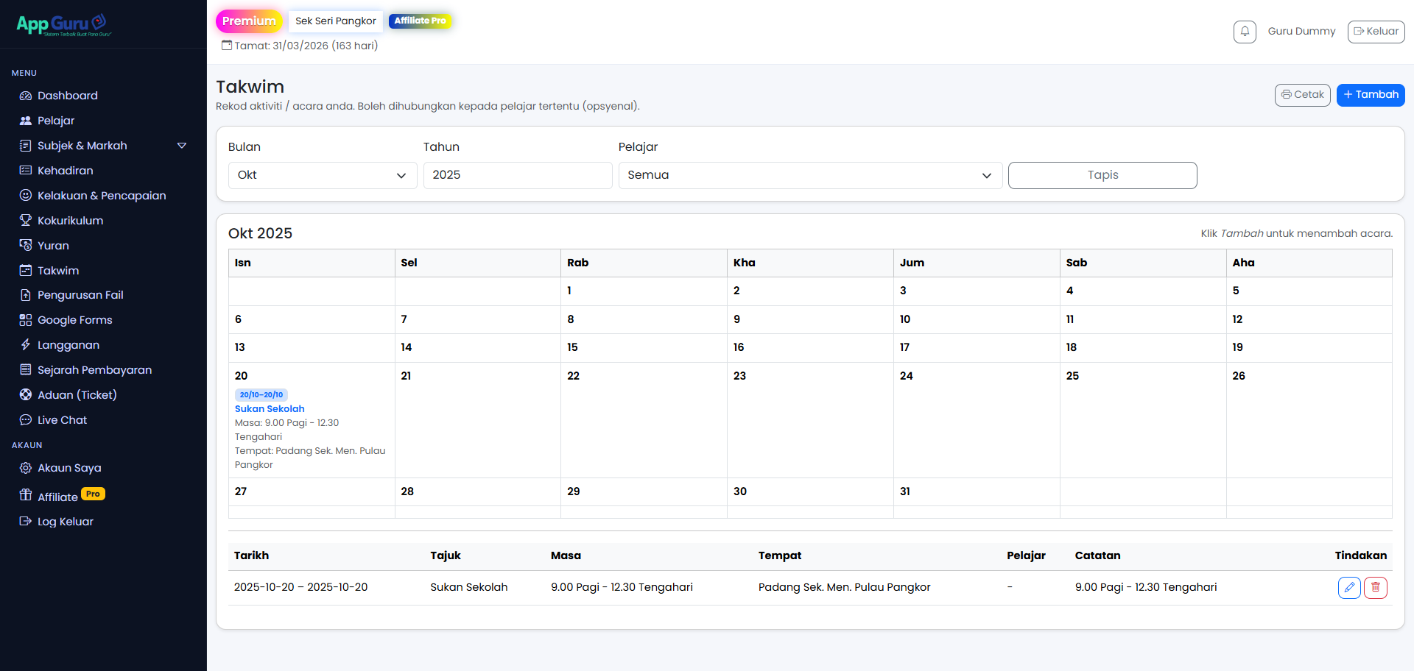Expand the Subjek & Markah submenu
Screen dimensions: 1414x671
181,146
